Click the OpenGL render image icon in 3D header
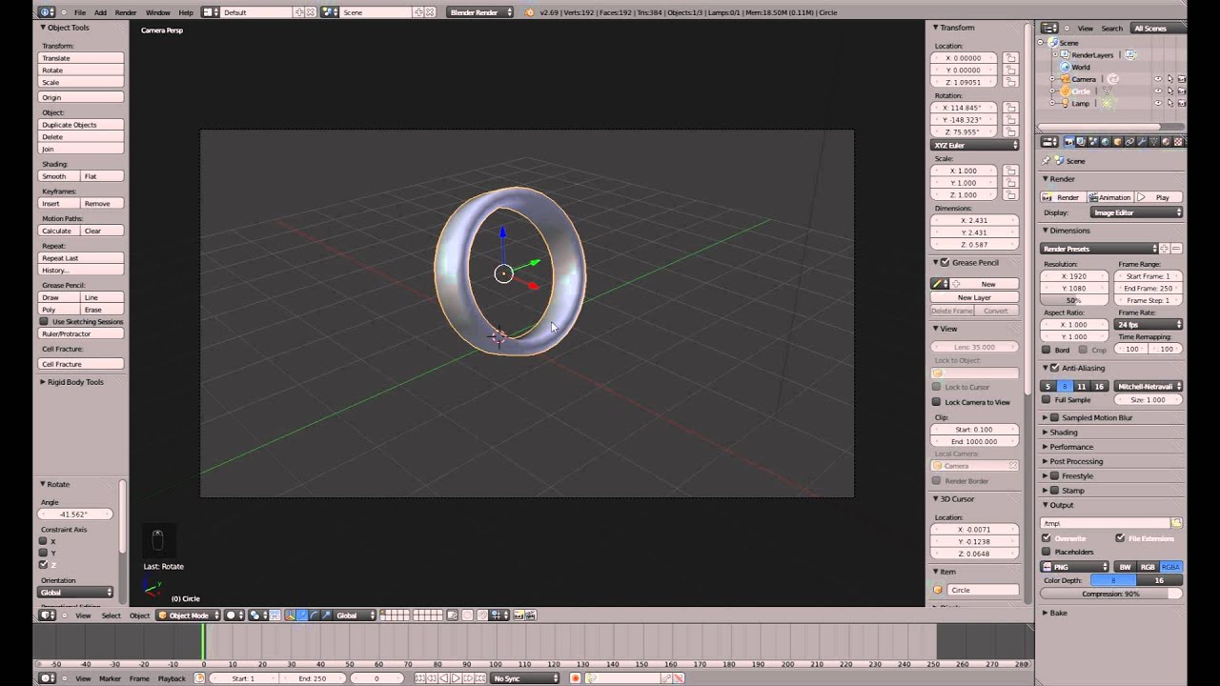 pos(517,615)
